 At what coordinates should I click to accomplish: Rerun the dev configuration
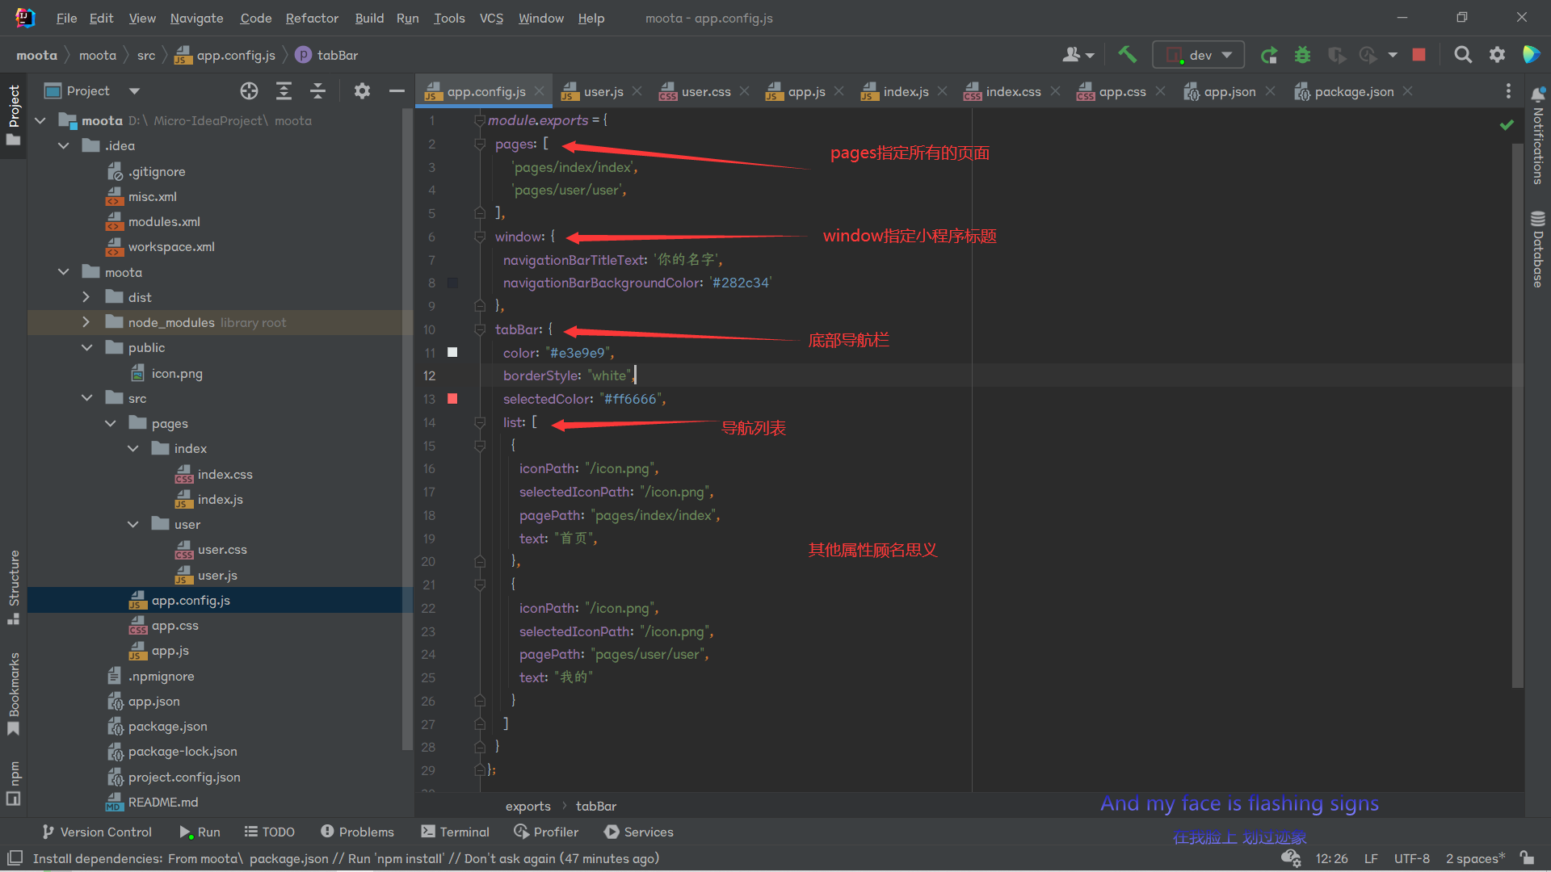pyautogui.click(x=1268, y=55)
